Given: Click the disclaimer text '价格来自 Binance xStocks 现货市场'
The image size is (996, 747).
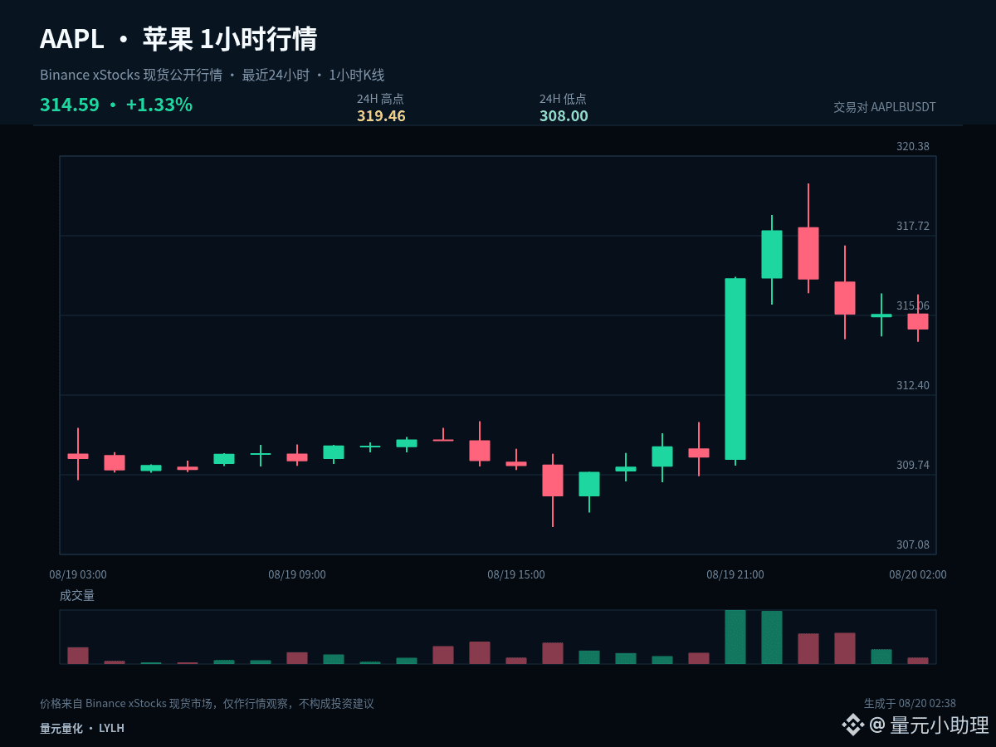Looking at the screenshot, I should pos(126,704).
